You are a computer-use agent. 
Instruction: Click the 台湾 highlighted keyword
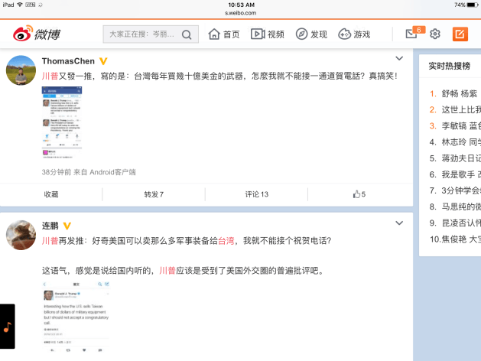tap(226, 241)
